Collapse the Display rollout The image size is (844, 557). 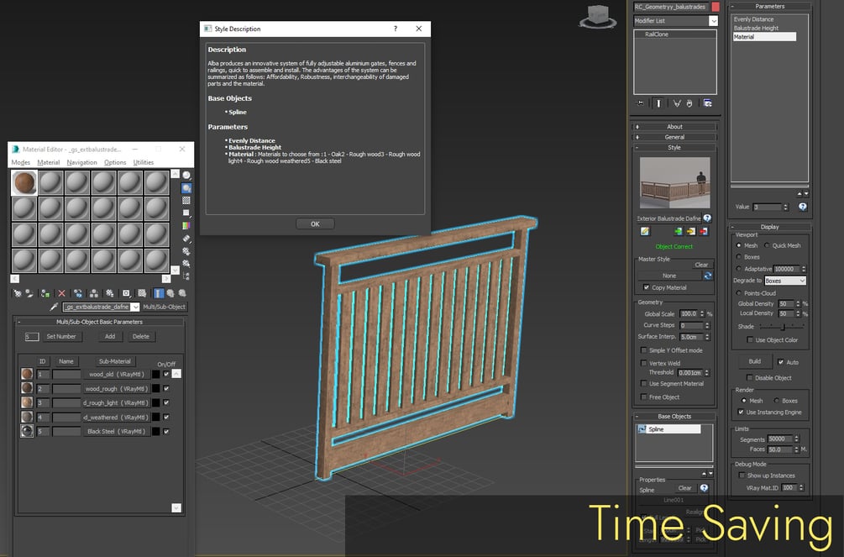click(x=770, y=227)
